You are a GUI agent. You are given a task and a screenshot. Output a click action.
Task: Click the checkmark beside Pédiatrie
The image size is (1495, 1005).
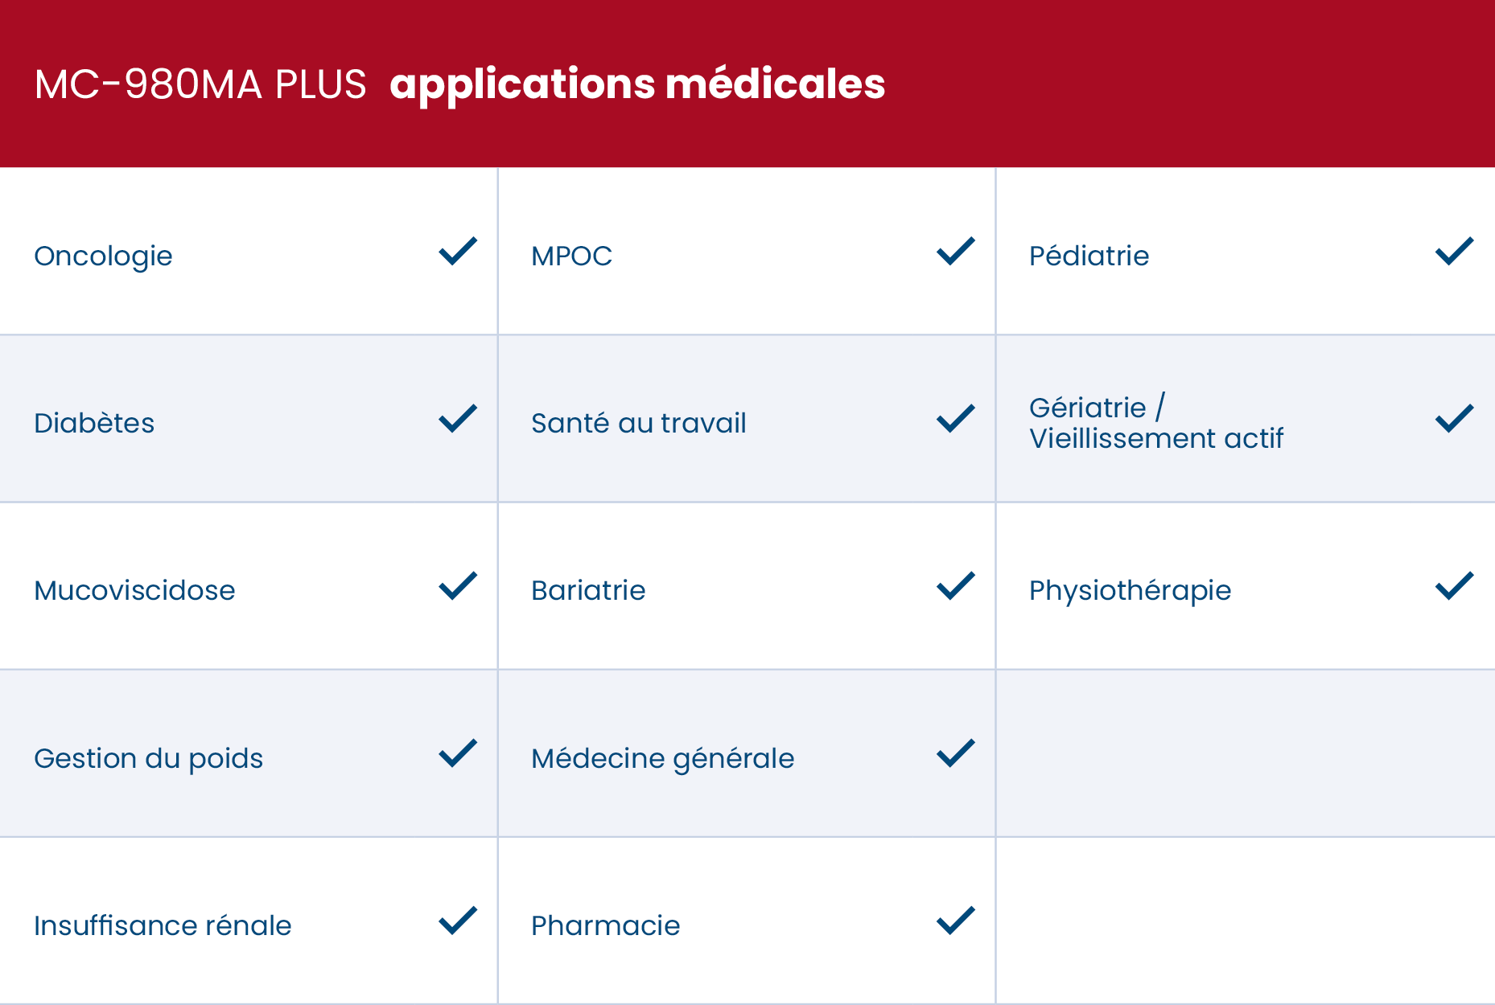pos(1454,252)
